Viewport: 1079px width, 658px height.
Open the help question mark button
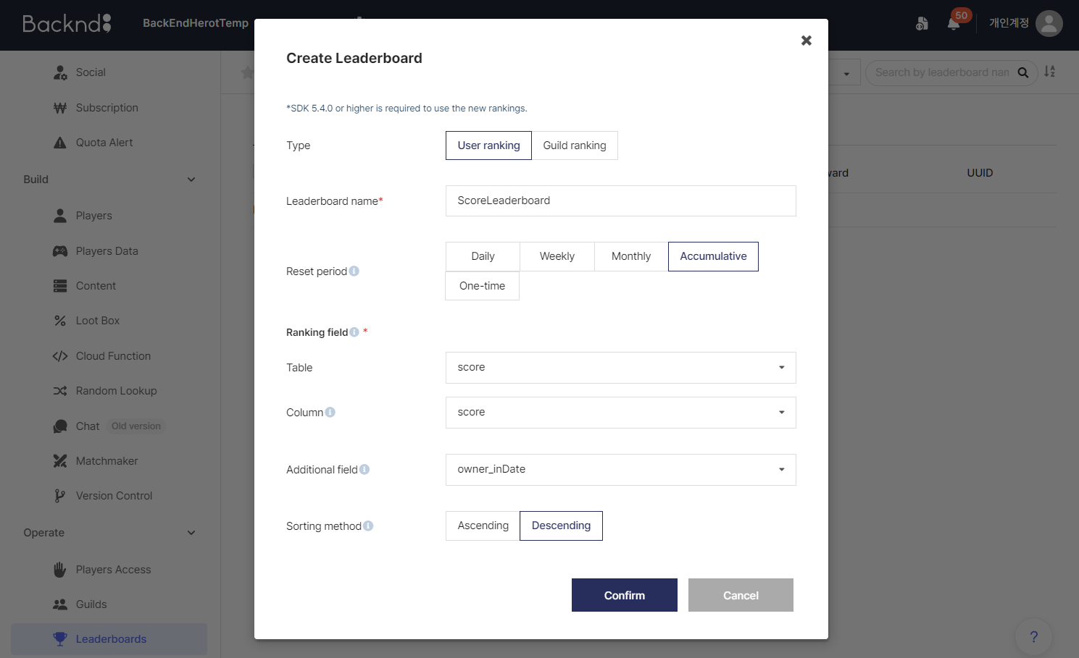pos(1034,637)
